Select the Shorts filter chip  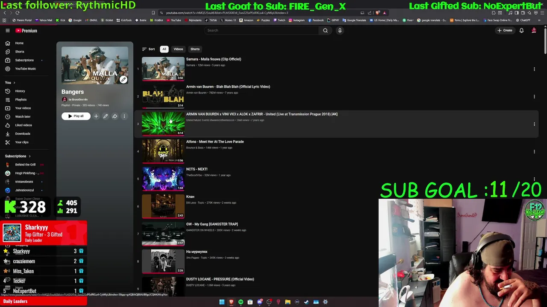[x=195, y=49]
